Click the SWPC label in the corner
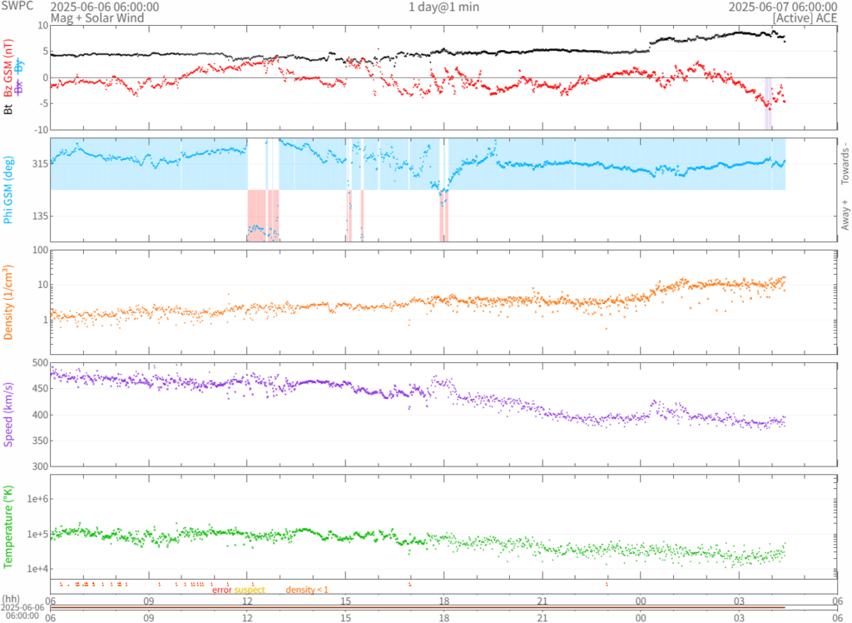The width and height of the screenshot is (852, 623). tap(17, 7)
